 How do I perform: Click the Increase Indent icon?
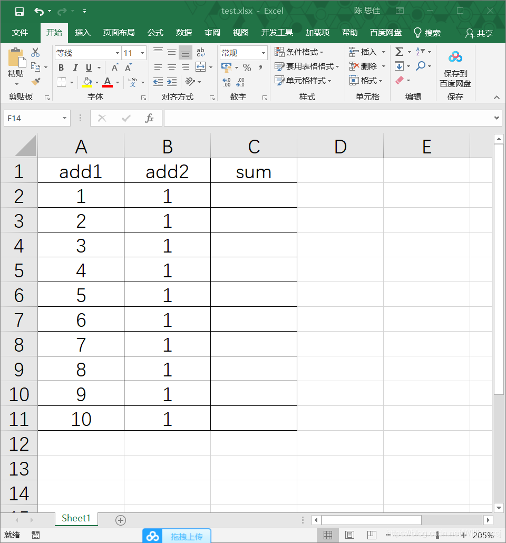coord(172,82)
